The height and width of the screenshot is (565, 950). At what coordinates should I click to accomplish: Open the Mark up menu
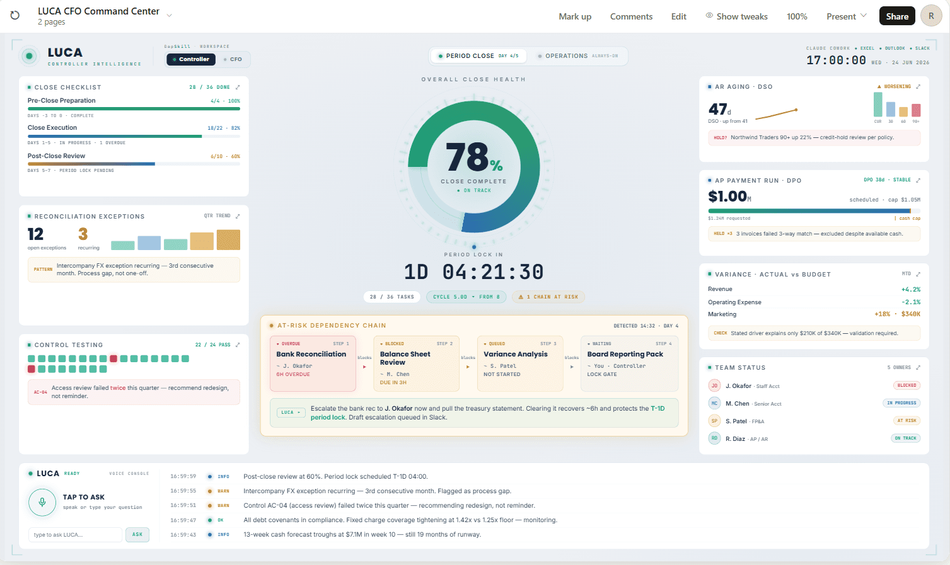point(575,16)
